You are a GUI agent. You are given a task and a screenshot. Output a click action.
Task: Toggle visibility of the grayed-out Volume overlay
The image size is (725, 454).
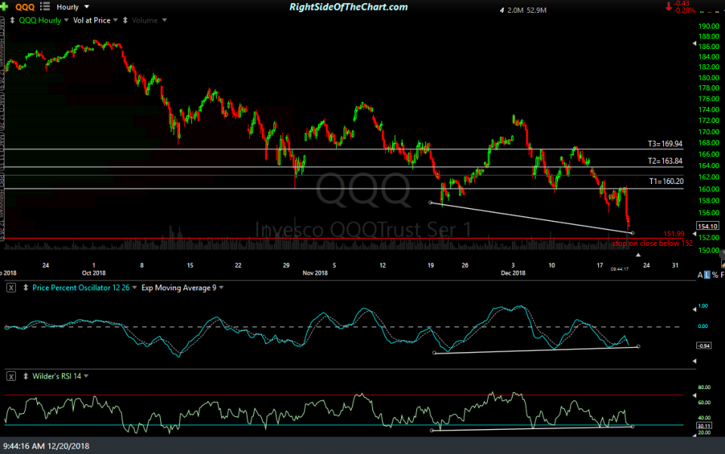click(x=144, y=20)
